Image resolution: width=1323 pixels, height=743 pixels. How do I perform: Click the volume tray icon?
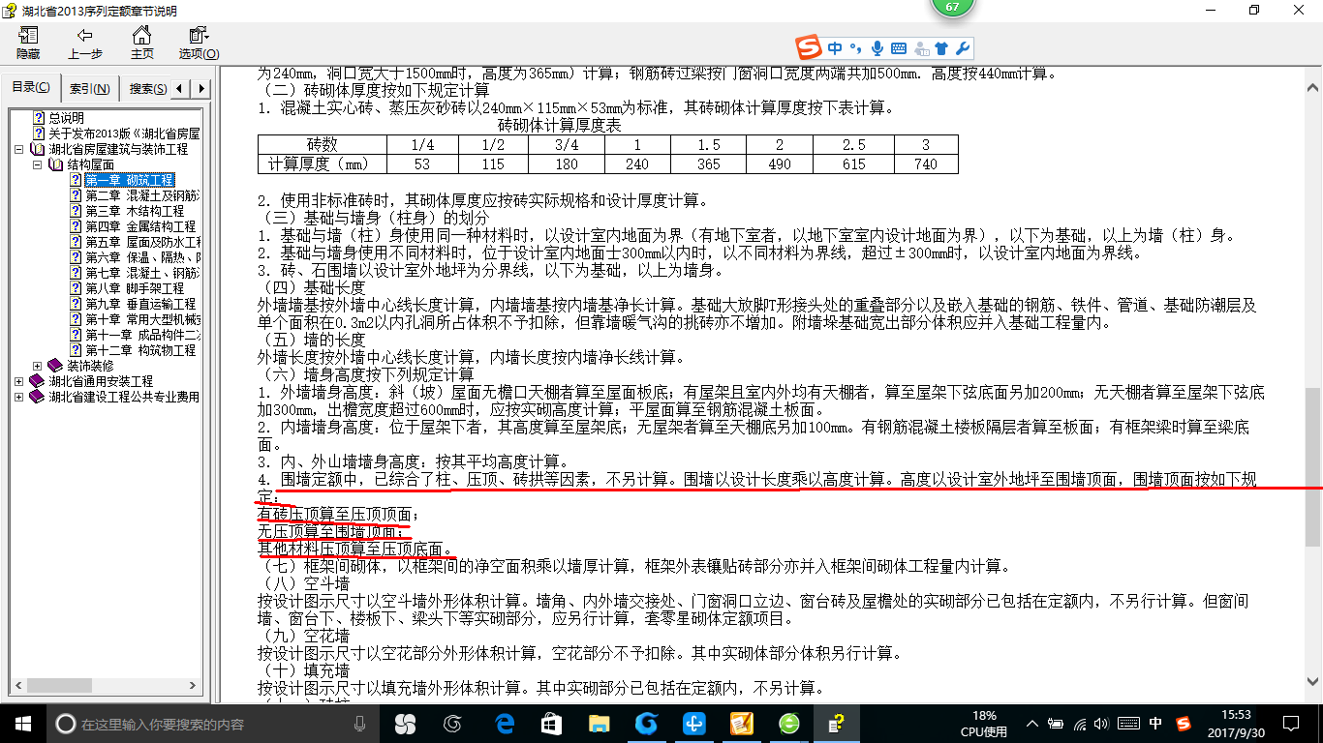click(x=1103, y=723)
